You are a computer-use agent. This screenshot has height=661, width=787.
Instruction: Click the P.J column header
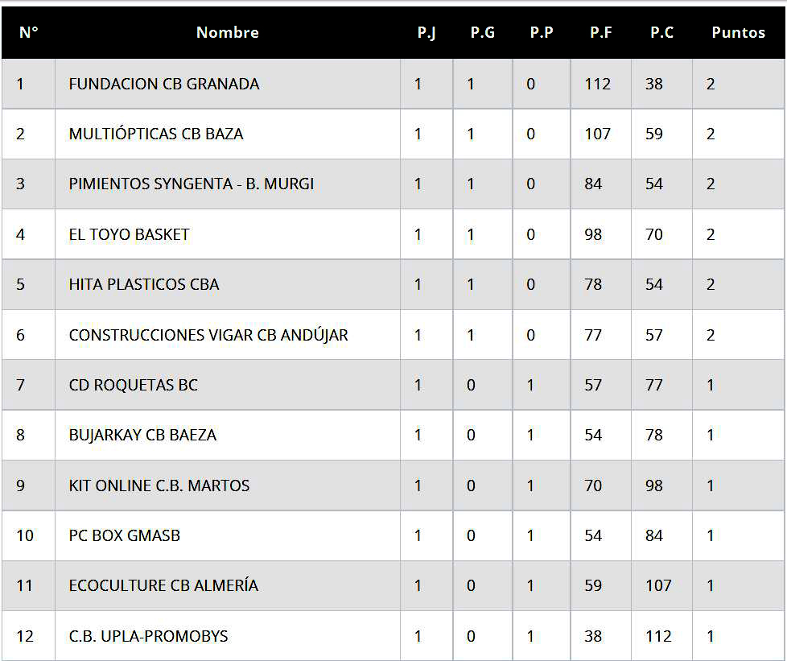(426, 33)
